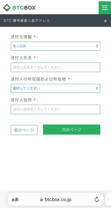The image size is (111, 208).
Task: Open the 選択してください country dropdown
Action: pyautogui.click(x=55, y=88)
